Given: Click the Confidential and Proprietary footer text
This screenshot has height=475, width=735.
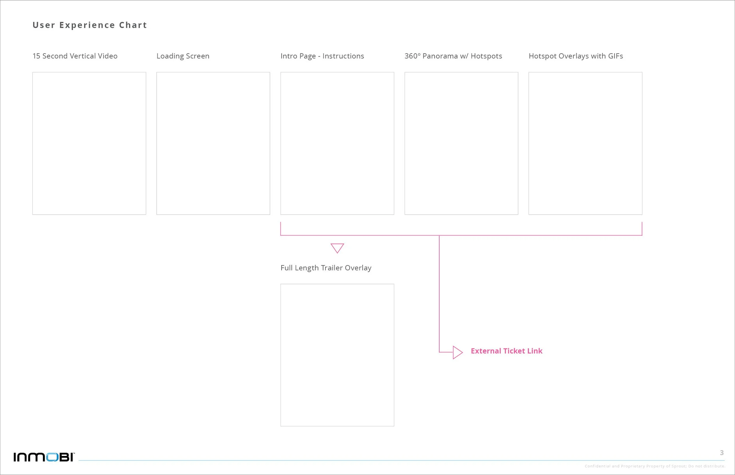Looking at the screenshot, I should pos(655,466).
